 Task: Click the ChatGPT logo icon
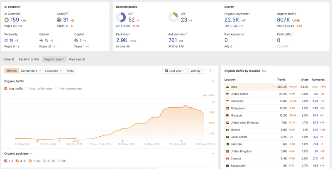coord(59,20)
